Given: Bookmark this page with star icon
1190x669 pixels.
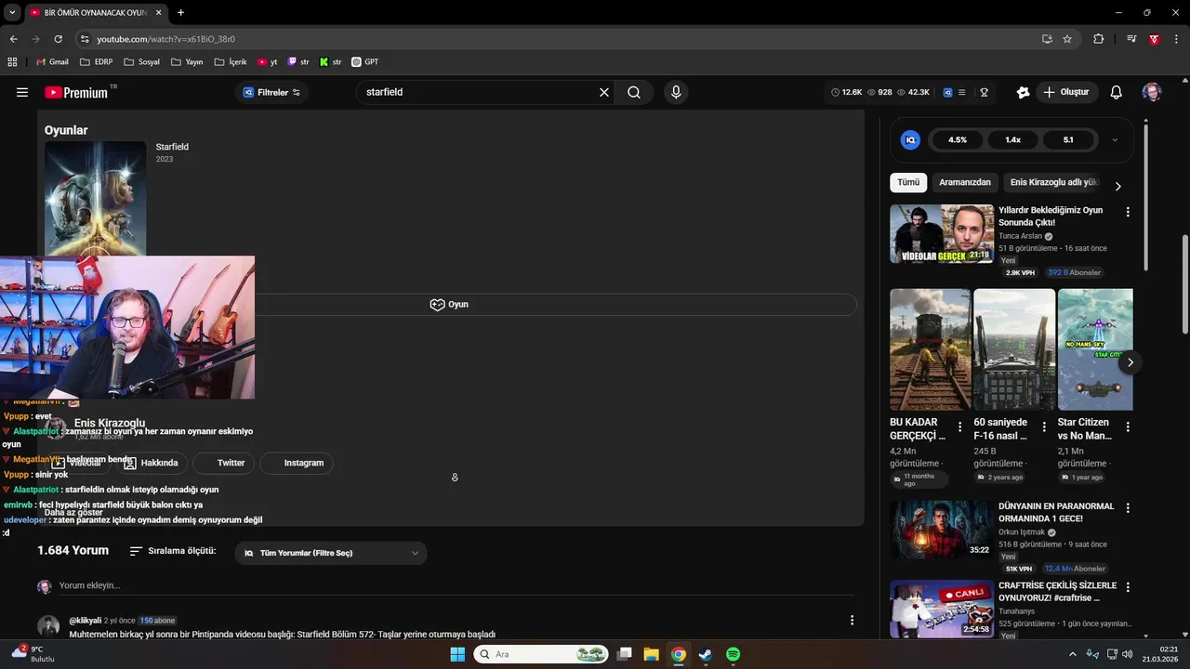Looking at the screenshot, I should click(x=1067, y=39).
